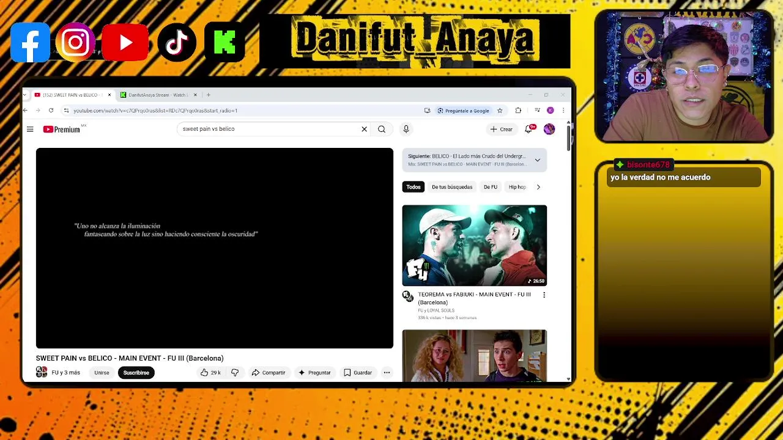This screenshot has height=440, width=783.
Task: Click the install/cast icon in address bar
Action: pos(427,111)
